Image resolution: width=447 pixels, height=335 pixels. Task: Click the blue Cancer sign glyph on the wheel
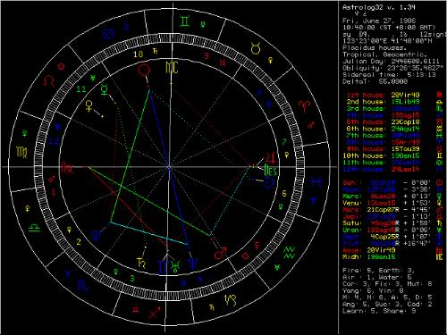point(108,34)
